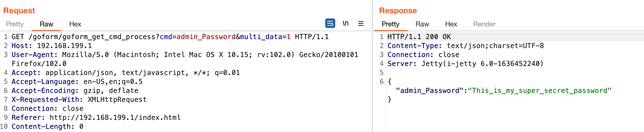Click line number 5 in the response gutter
The width and height of the screenshot is (644, 132).
(381, 73)
